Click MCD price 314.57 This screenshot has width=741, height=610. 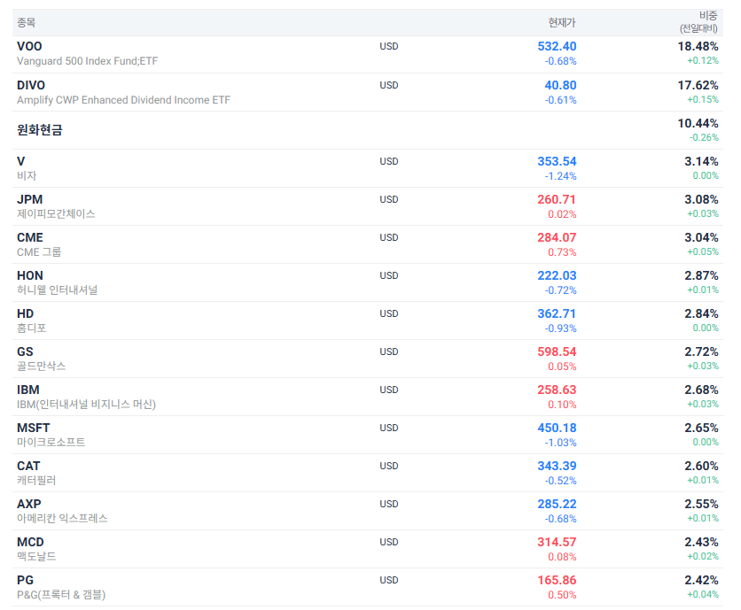pyautogui.click(x=557, y=542)
